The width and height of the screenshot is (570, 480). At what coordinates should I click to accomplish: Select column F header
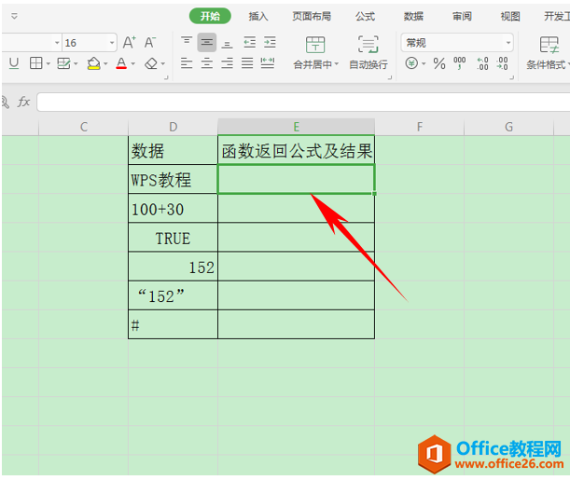click(x=420, y=127)
